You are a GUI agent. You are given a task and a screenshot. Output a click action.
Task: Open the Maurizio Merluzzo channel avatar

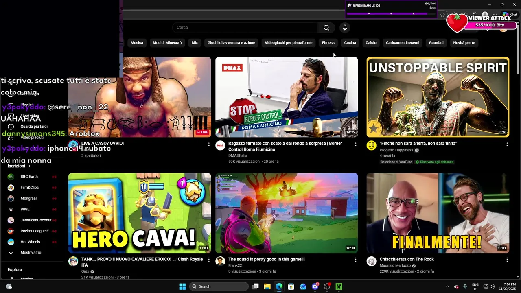click(x=371, y=262)
